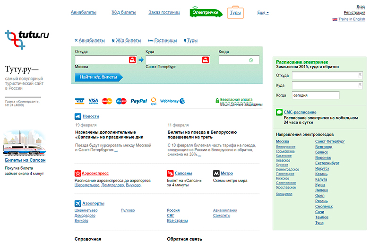This screenshot has width=370, height=244.
Task: Click the MasterCard logo
Action: click(107, 101)
